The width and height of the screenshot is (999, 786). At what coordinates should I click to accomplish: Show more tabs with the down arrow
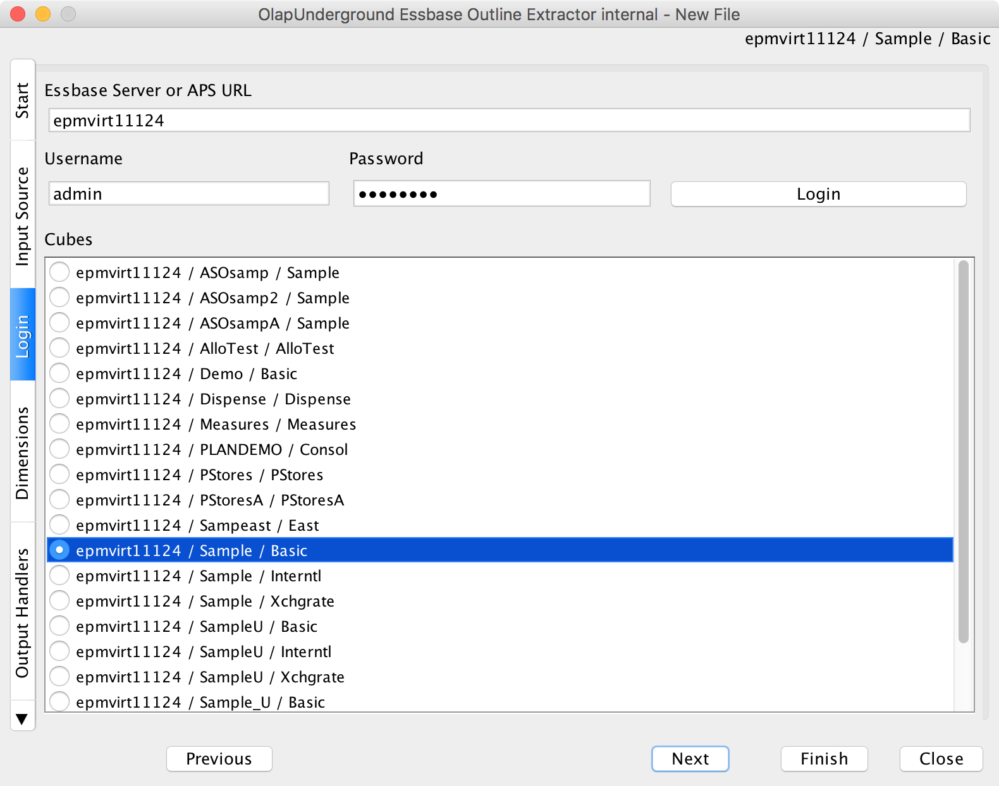tap(22, 719)
